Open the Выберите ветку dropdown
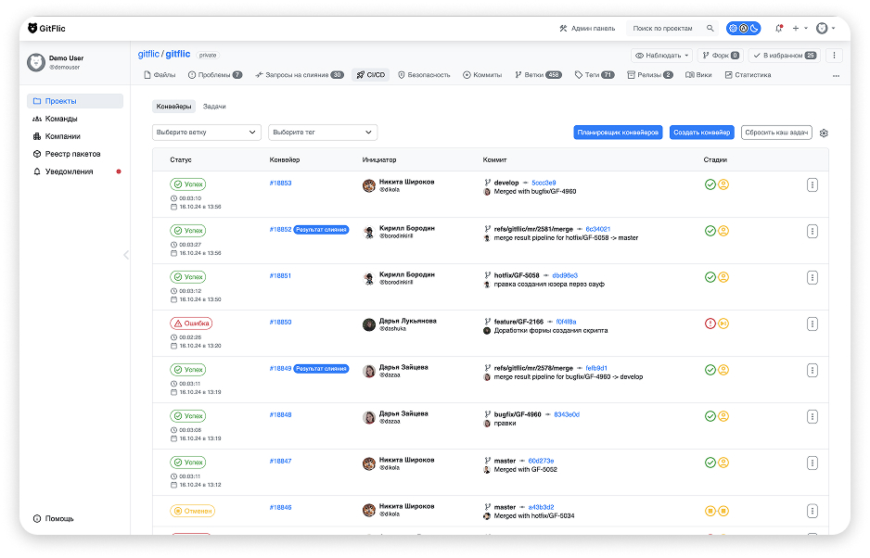 tap(207, 133)
